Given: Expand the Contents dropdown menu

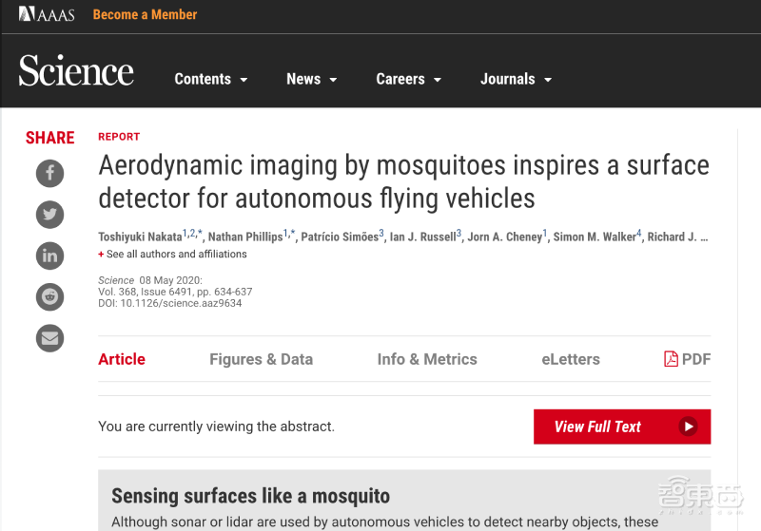Looking at the screenshot, I should (211, 80).
